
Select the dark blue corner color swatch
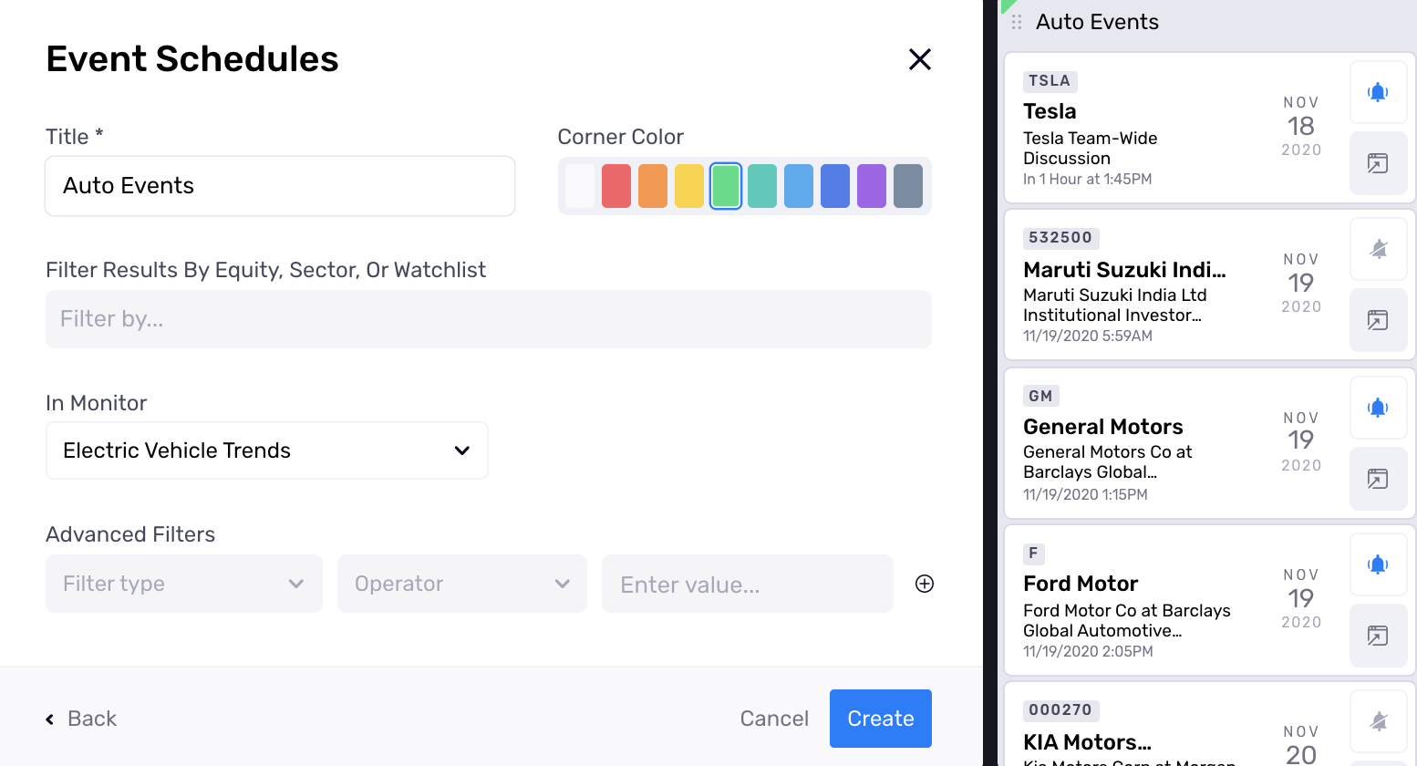click(835, 186)
